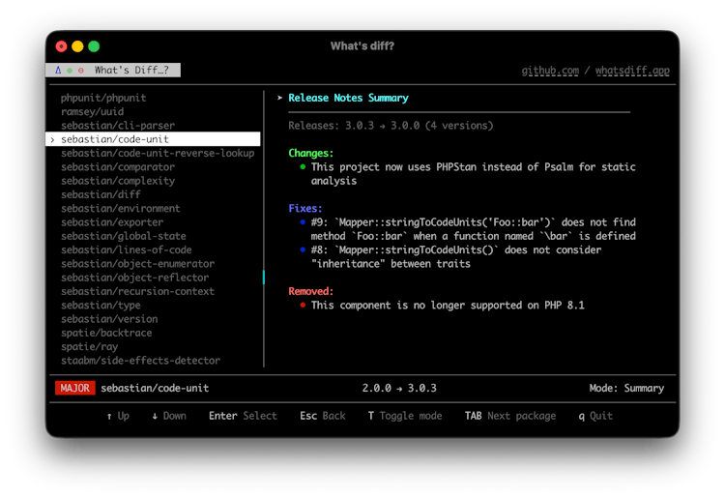The width and height of the screenshot is (725, 498).
Task: Click the green bullet under Changes
Action: (x=302, y=167)
